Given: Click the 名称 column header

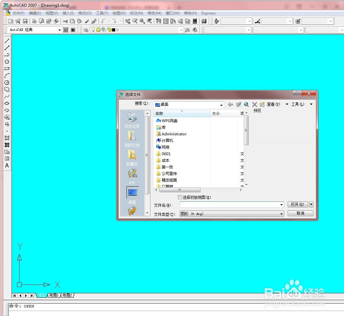Looking at the screenshot, I should coord(182,113).
